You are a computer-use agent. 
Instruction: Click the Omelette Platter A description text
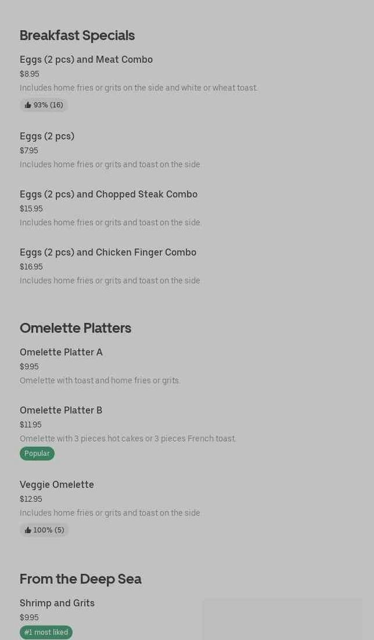pos(100,380)
